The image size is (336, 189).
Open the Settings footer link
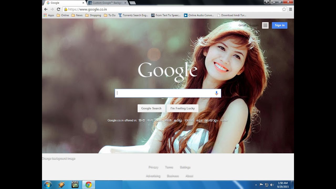coord(185,167)
